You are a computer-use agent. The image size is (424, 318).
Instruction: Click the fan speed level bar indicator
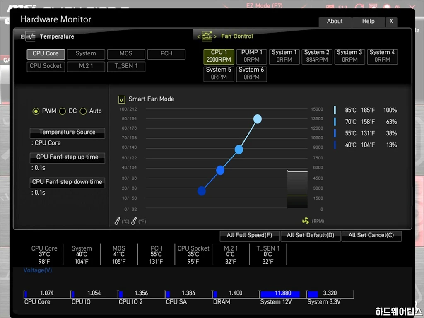click(297, 189)
